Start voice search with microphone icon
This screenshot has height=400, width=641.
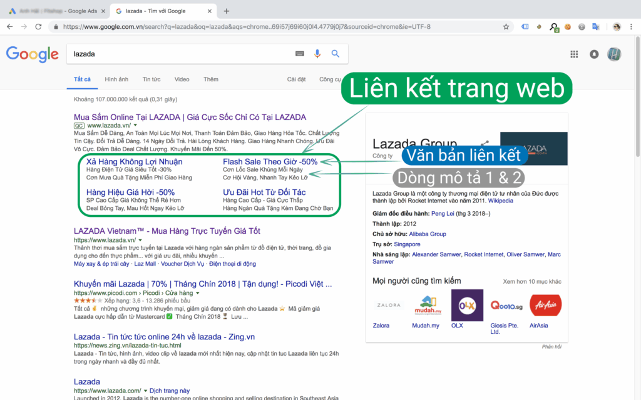317,54
